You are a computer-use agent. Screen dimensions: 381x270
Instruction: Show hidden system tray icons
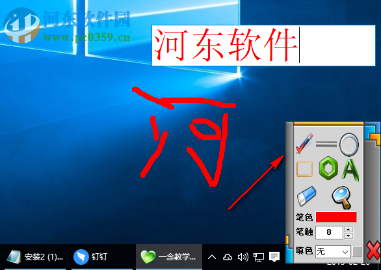click(x=212, y=257)
